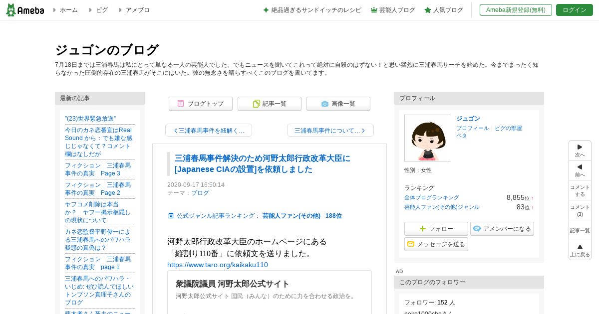Open URL https://www.taro.org/kaikaku110
The image size is (599, 314).
(x=218, y=265)
